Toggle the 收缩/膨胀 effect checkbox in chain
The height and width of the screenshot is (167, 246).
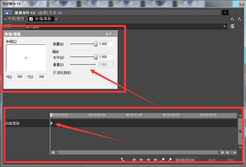(x=31, y=19)
